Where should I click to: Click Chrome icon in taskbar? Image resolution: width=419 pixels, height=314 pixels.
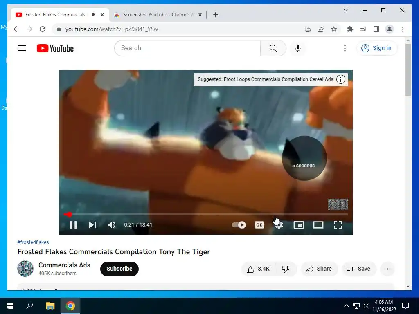pyautogui.click(x=70, y=306)
